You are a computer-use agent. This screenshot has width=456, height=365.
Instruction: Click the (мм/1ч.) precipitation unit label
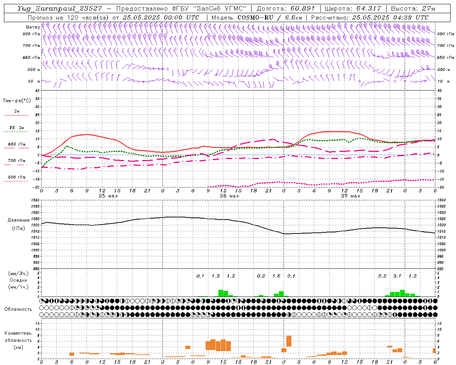coord(19,287)
